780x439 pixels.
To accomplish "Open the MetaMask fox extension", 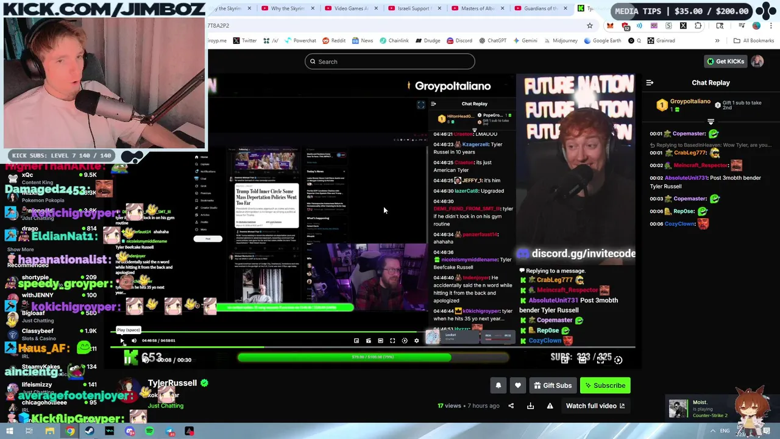I will pos(610,26).
